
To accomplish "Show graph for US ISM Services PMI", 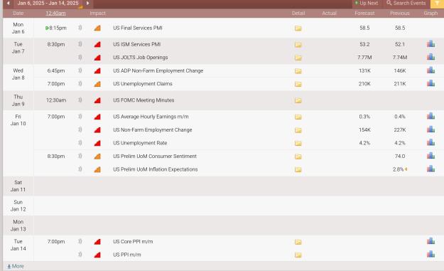I will click(x=431, y=43).
